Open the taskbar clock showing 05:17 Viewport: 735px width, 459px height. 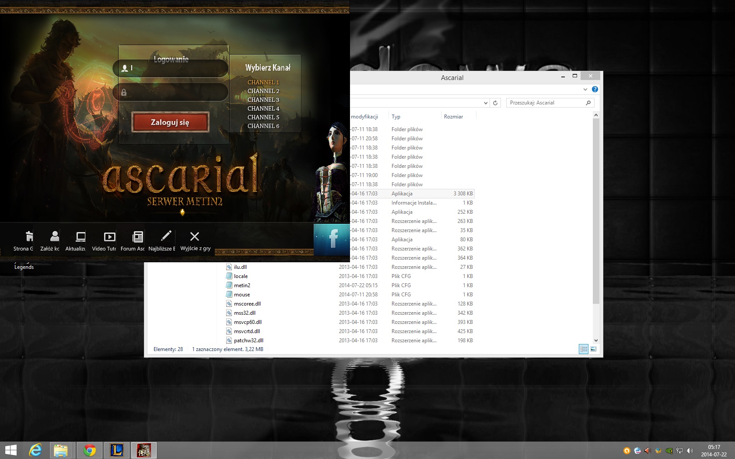coord(714,451)
